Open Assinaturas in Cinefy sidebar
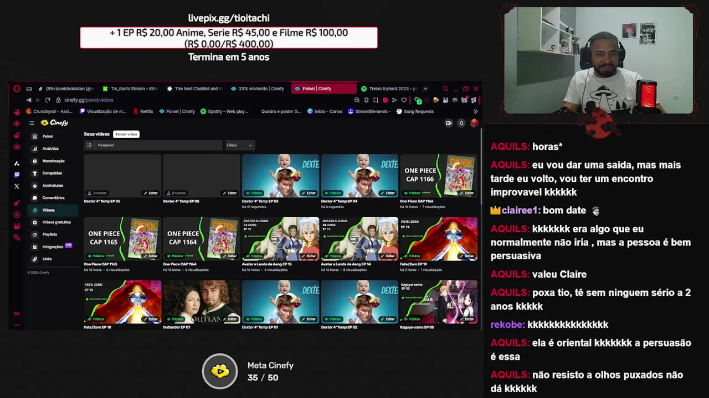Viewport: 709px width, 398px height. coord(53,185)
